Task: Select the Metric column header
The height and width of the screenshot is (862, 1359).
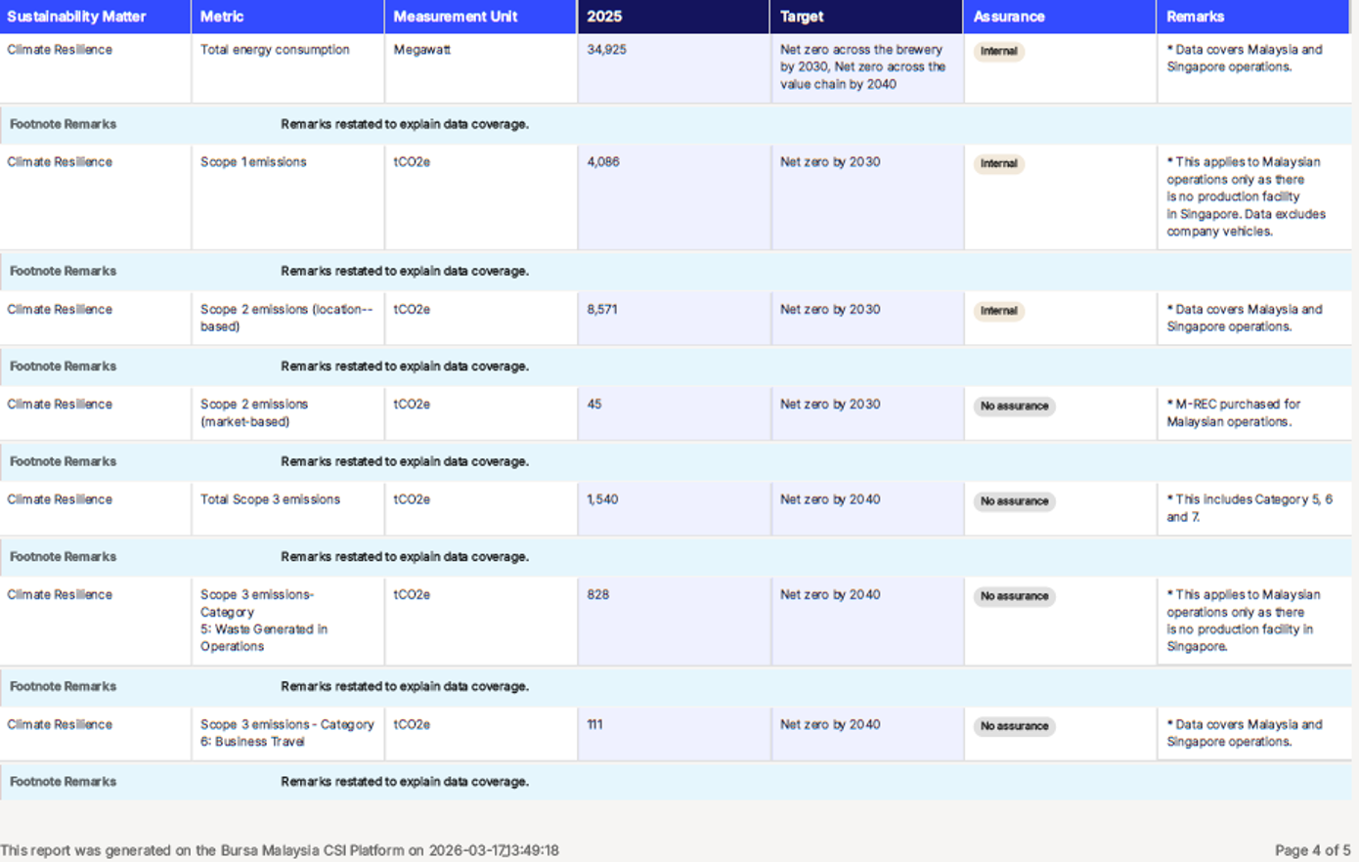Action: [222, 17]
